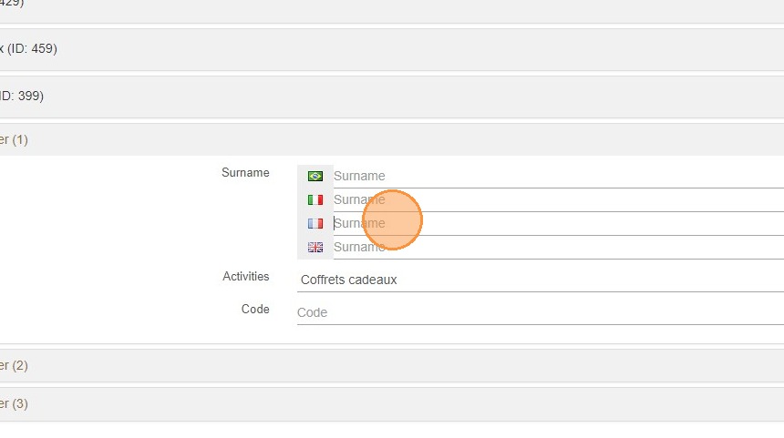Click the French flag language icon
This screenshot has width=784, height=438.
pyautogui.click(x=315, y=223)
